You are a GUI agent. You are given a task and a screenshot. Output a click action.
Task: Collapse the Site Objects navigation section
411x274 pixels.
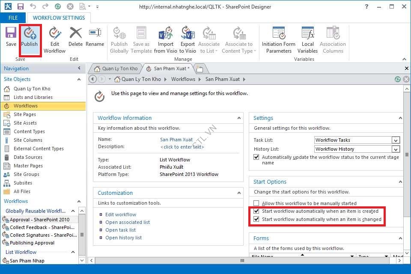[x=79, y=79]
